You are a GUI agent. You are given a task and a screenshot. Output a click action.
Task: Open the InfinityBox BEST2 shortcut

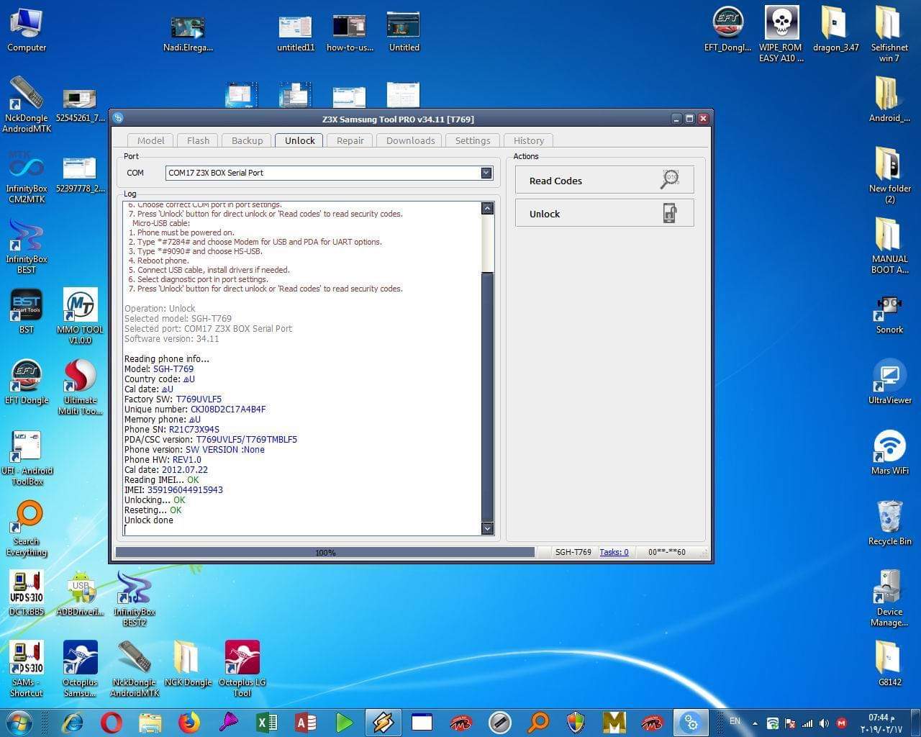coord(134,599)
